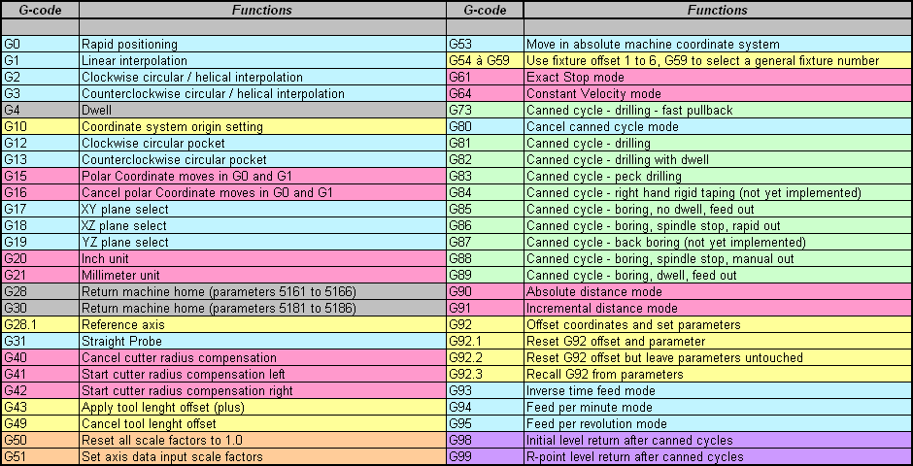This screenshot has width=913, height=466.
Task: Select the Exact Stop mode cell
Action: pos(718,77)
